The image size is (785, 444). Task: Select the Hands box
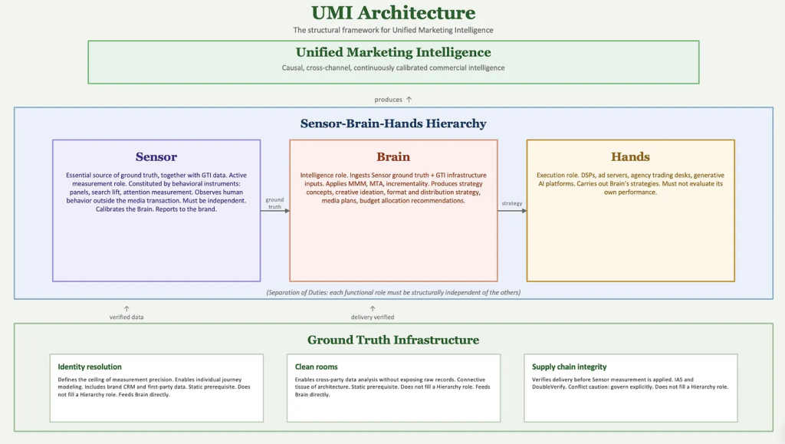[631, 210]
